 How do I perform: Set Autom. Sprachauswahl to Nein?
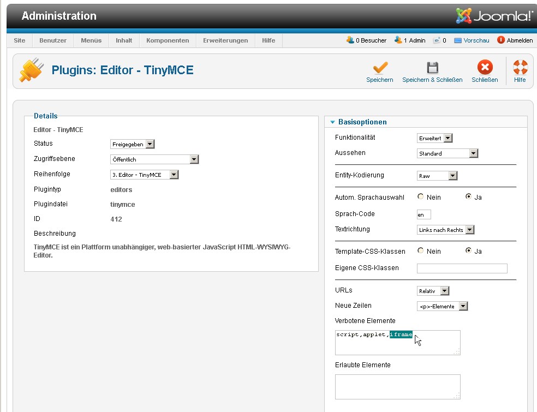pos(421,197)
